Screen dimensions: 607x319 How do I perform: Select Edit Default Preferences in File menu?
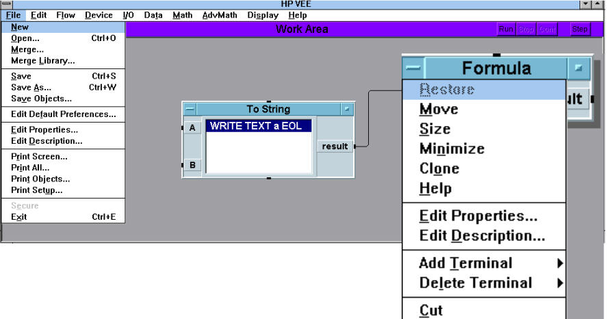[x=63, y=114]
